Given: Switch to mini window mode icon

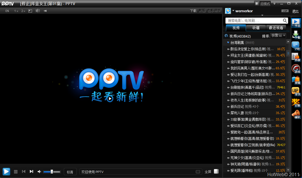Looking at the screenshot, I should [30, 11].
